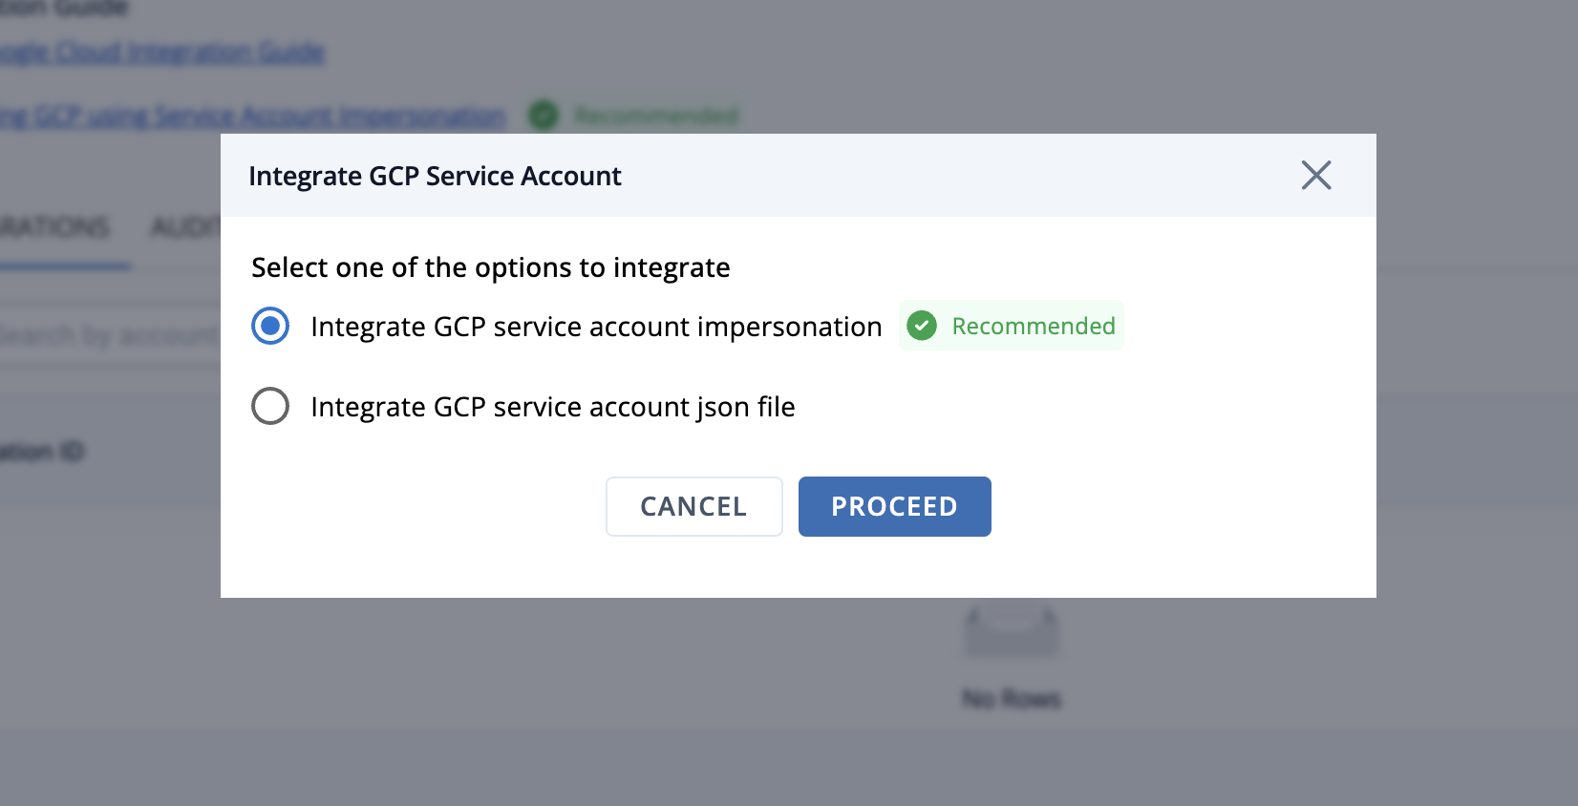The image size is (1578, 806).
Task: Click 'Select one of the options to integrate'
Action: pos(491,267)
